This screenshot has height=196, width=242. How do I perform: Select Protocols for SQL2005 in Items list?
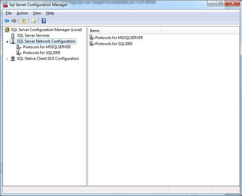(x=114, y=44)
